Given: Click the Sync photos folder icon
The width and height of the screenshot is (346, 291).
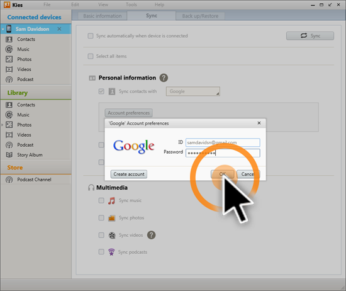Looking at the screenshot, I should click(111, 218).
